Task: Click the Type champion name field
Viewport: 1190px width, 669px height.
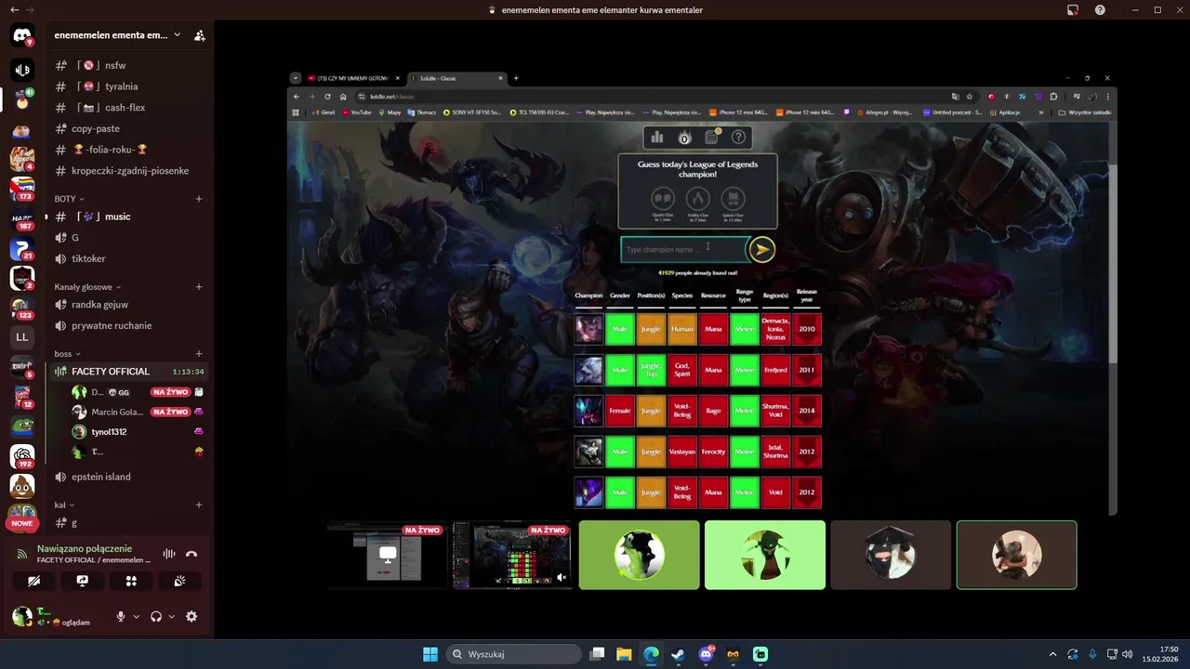Action: [x=684, y=249]
